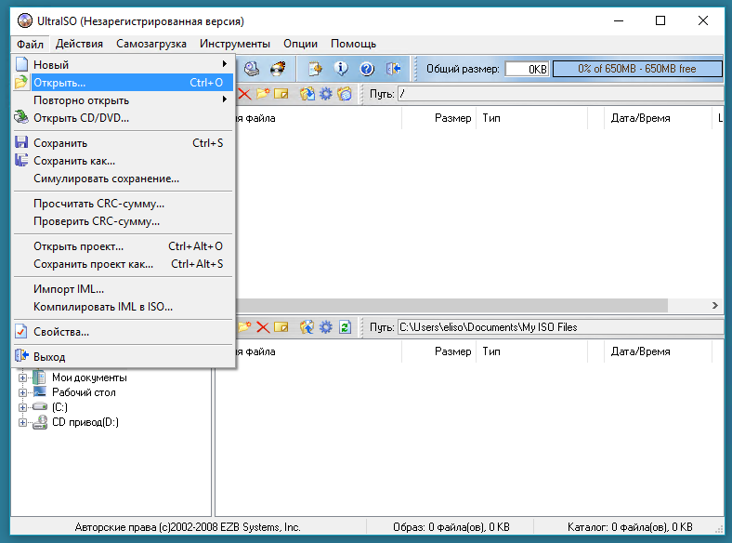Click the exit door icon in toolbar
Screen dimensions: 732x543
tap(393, 69)
